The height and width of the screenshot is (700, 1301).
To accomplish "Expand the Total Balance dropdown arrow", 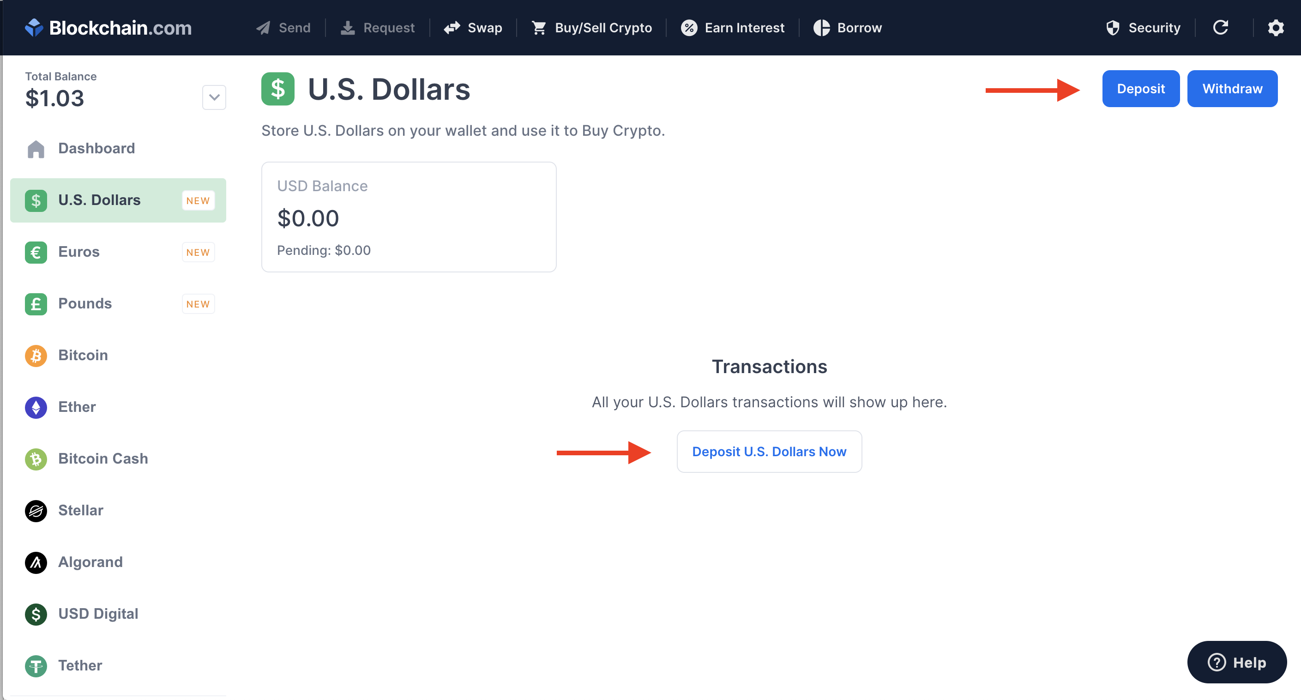I will coord(213,97).
